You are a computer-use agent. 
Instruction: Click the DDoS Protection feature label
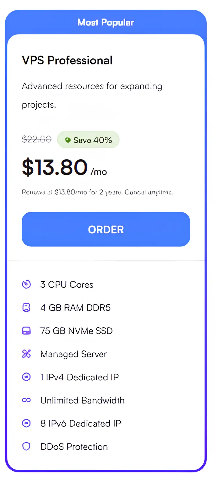[x=74, y=446]
